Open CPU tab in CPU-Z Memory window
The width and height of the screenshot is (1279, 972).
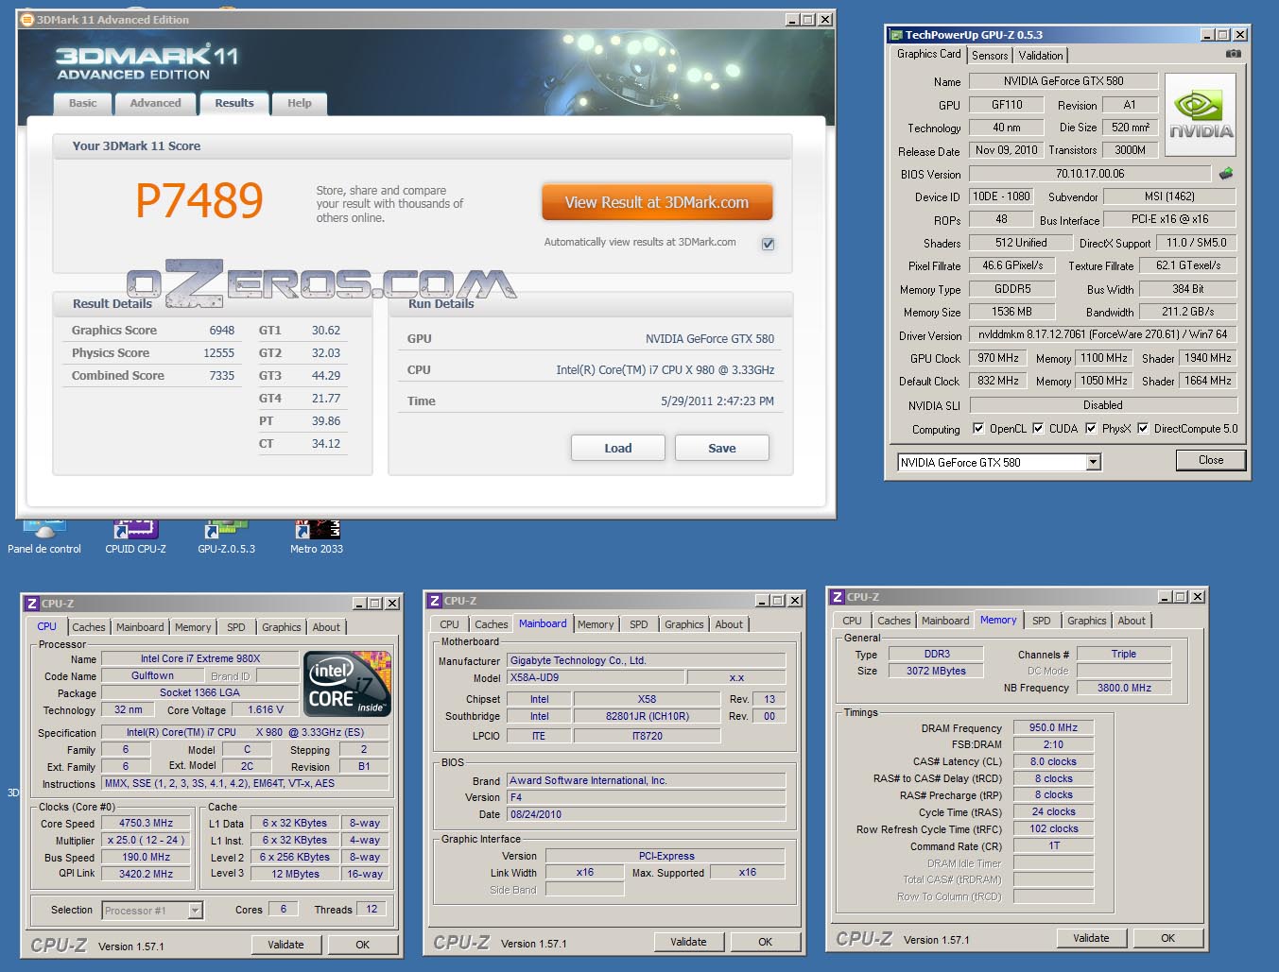(x=852, y=621)
